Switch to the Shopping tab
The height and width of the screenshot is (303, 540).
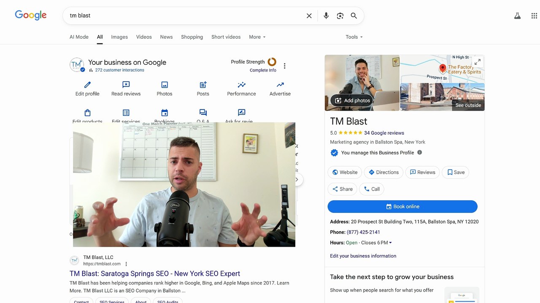point(192,37)
